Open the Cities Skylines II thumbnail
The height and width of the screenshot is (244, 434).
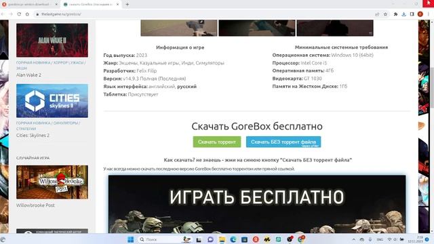52,101
